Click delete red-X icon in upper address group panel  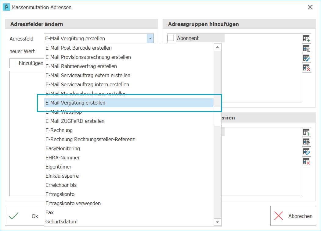[x=307, y=68]
